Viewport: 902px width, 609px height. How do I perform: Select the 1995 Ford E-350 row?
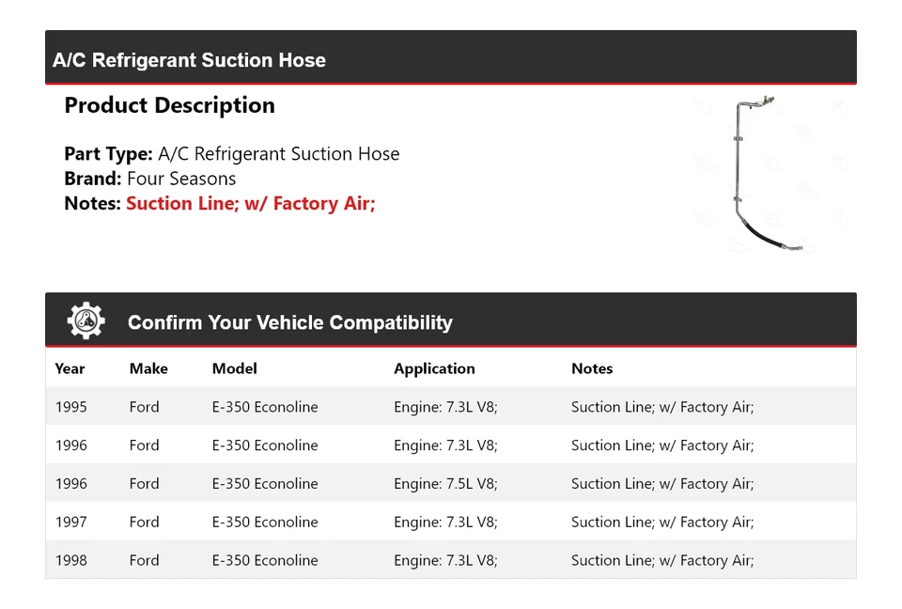pyautogui.click(x=451, y=407)
